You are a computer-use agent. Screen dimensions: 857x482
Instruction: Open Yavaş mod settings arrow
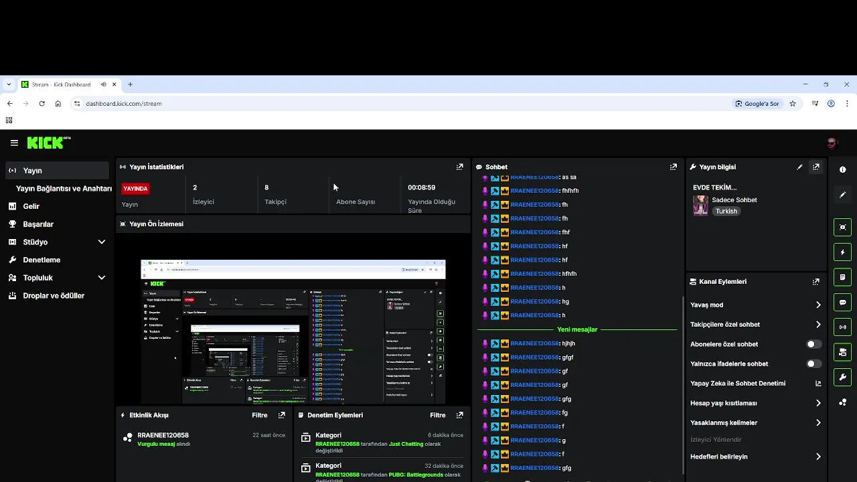click(x=818, y=305)
